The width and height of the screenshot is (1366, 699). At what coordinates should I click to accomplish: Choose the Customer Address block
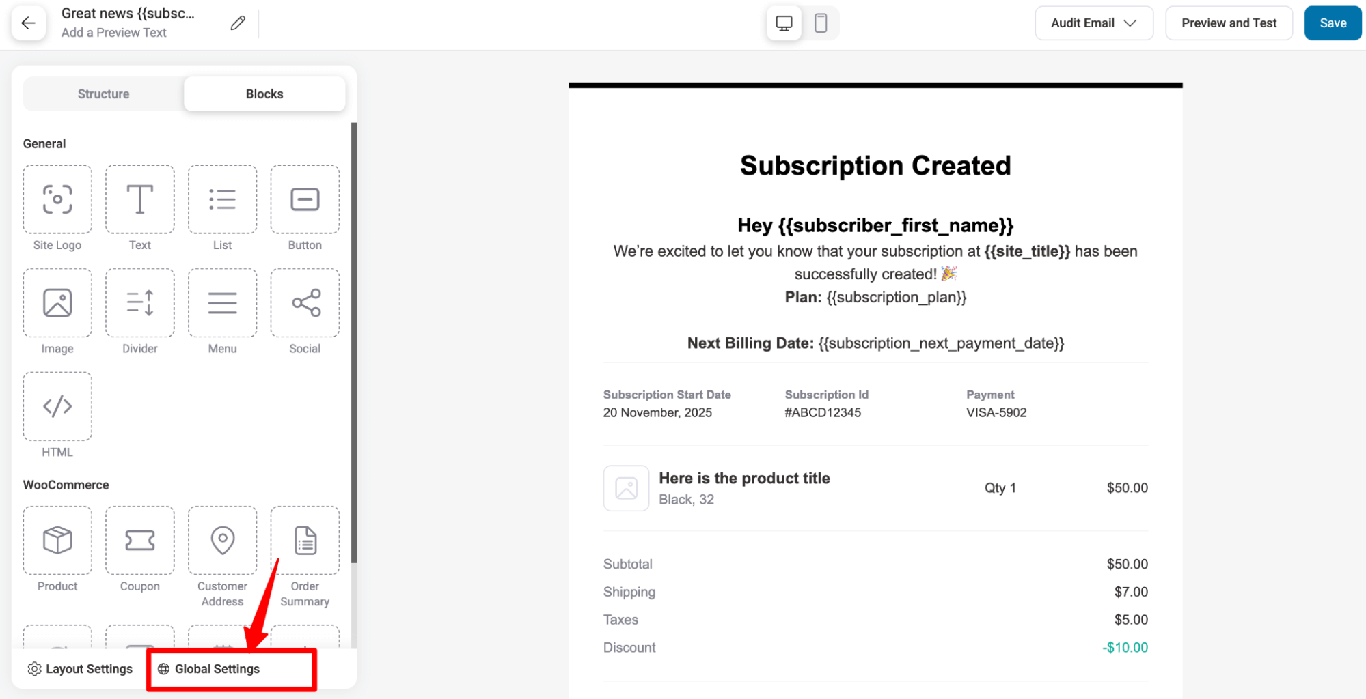tap(222, 540)
